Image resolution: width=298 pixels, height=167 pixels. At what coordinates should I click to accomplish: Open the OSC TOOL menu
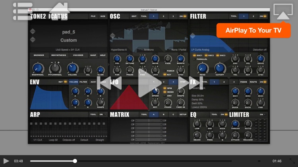[144, 16]
